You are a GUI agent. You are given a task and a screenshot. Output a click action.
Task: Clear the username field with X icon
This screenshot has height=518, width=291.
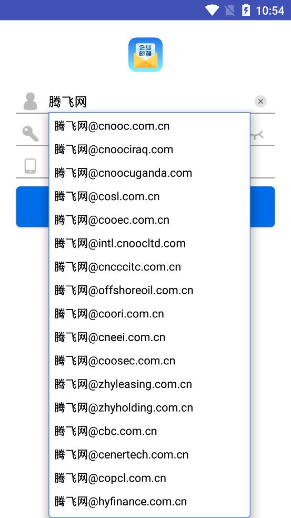[260, 102]
